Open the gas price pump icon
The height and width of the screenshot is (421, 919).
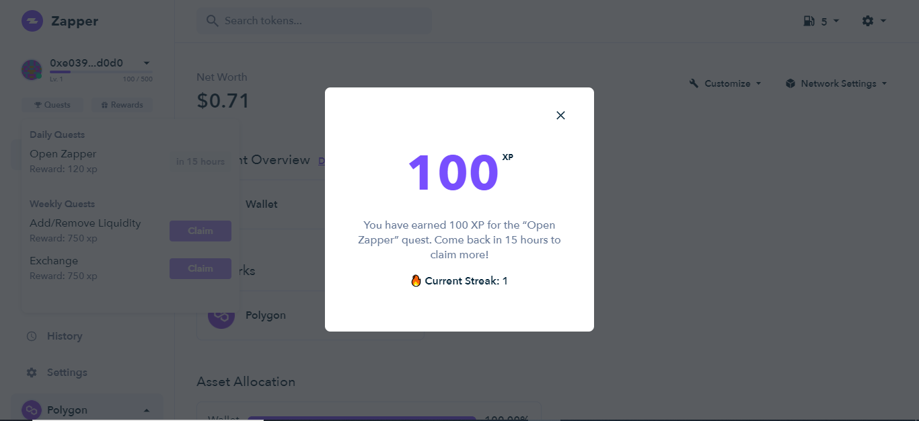pyautogui.click(x=809, y=21)
